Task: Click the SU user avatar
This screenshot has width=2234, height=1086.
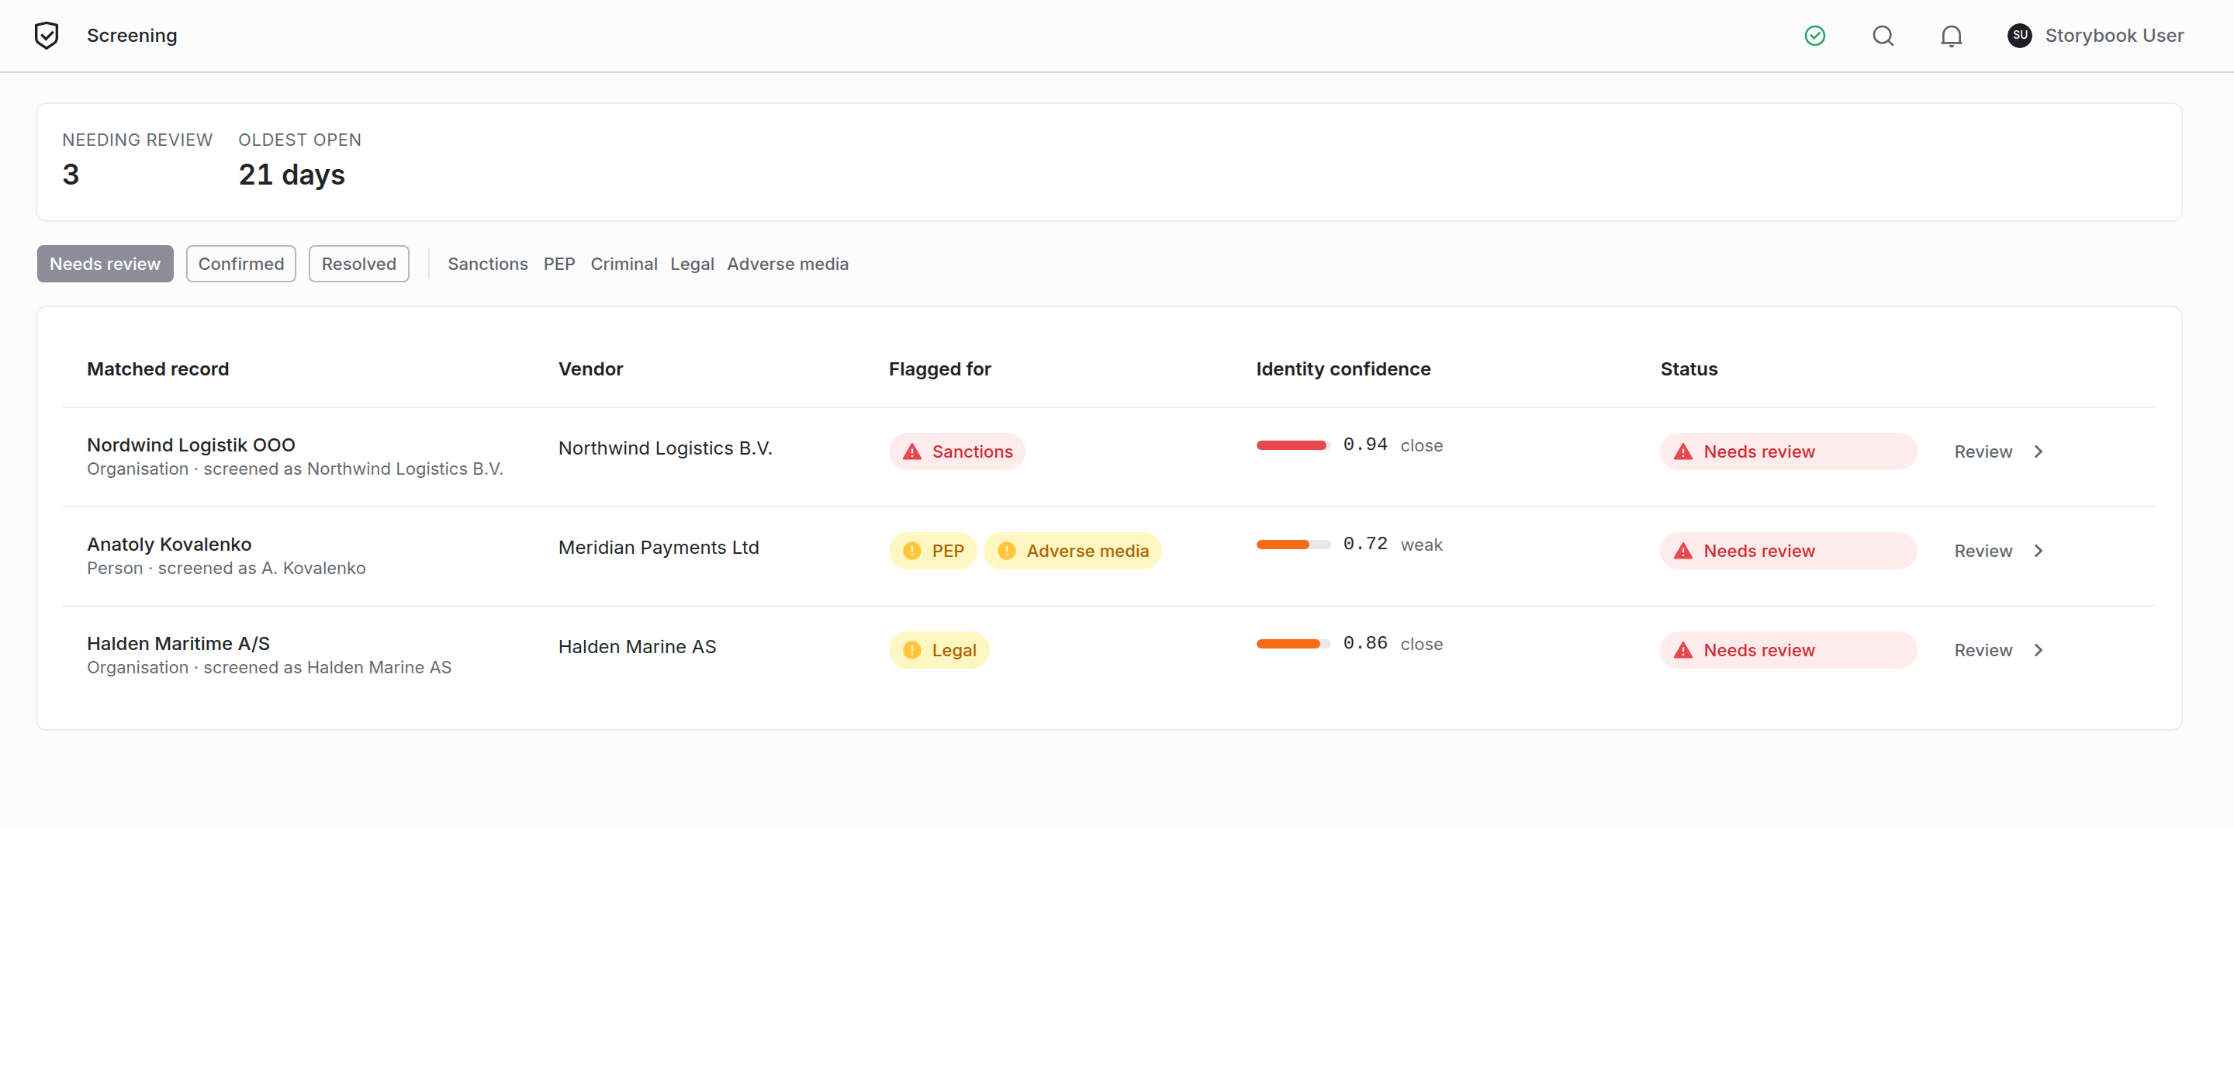Action: [2020, 36]
